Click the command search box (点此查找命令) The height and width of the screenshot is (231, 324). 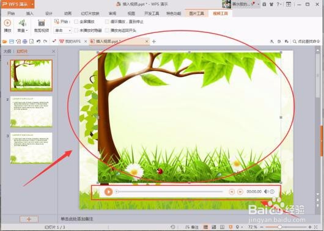306,42
